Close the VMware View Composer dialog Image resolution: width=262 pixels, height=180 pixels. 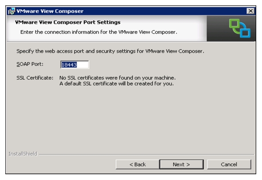(x=250, y=11)
